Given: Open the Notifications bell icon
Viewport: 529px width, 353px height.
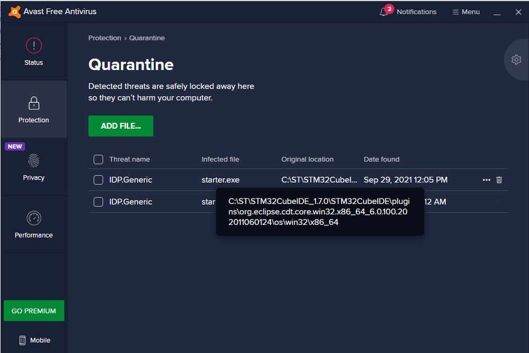Looking at the screenshot, I should coord(383,12).
